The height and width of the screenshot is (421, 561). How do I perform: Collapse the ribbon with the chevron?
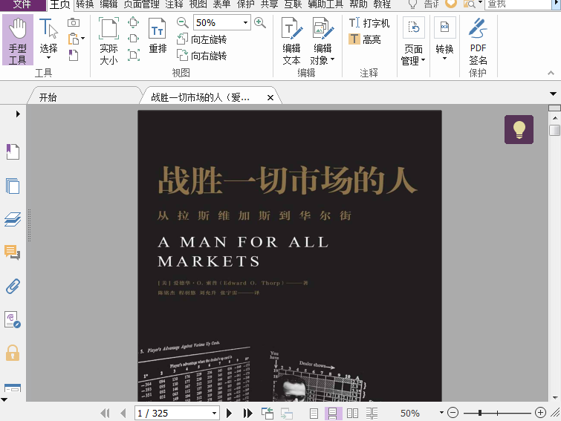click(551, 73)
